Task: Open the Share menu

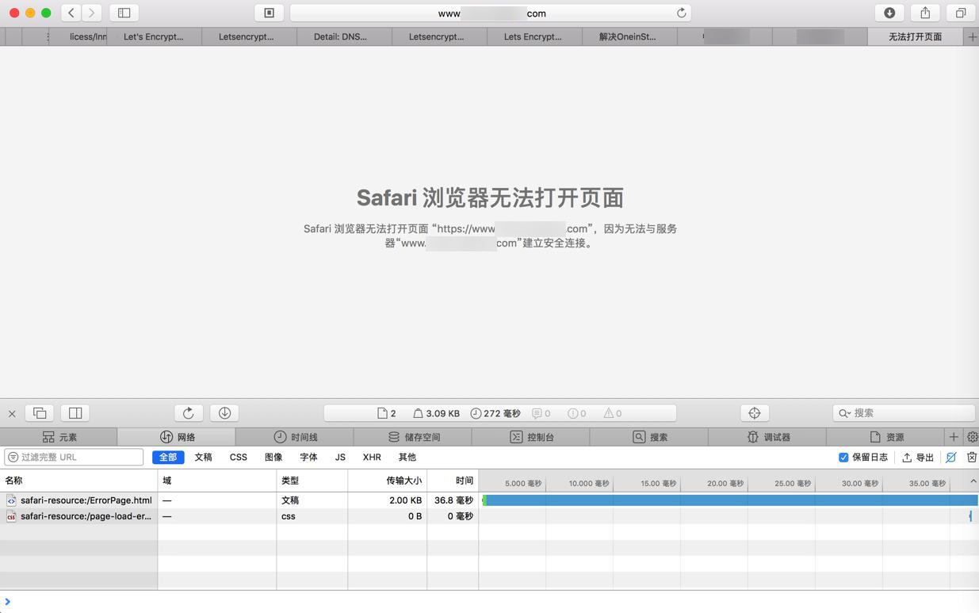Action: point(925,13)
